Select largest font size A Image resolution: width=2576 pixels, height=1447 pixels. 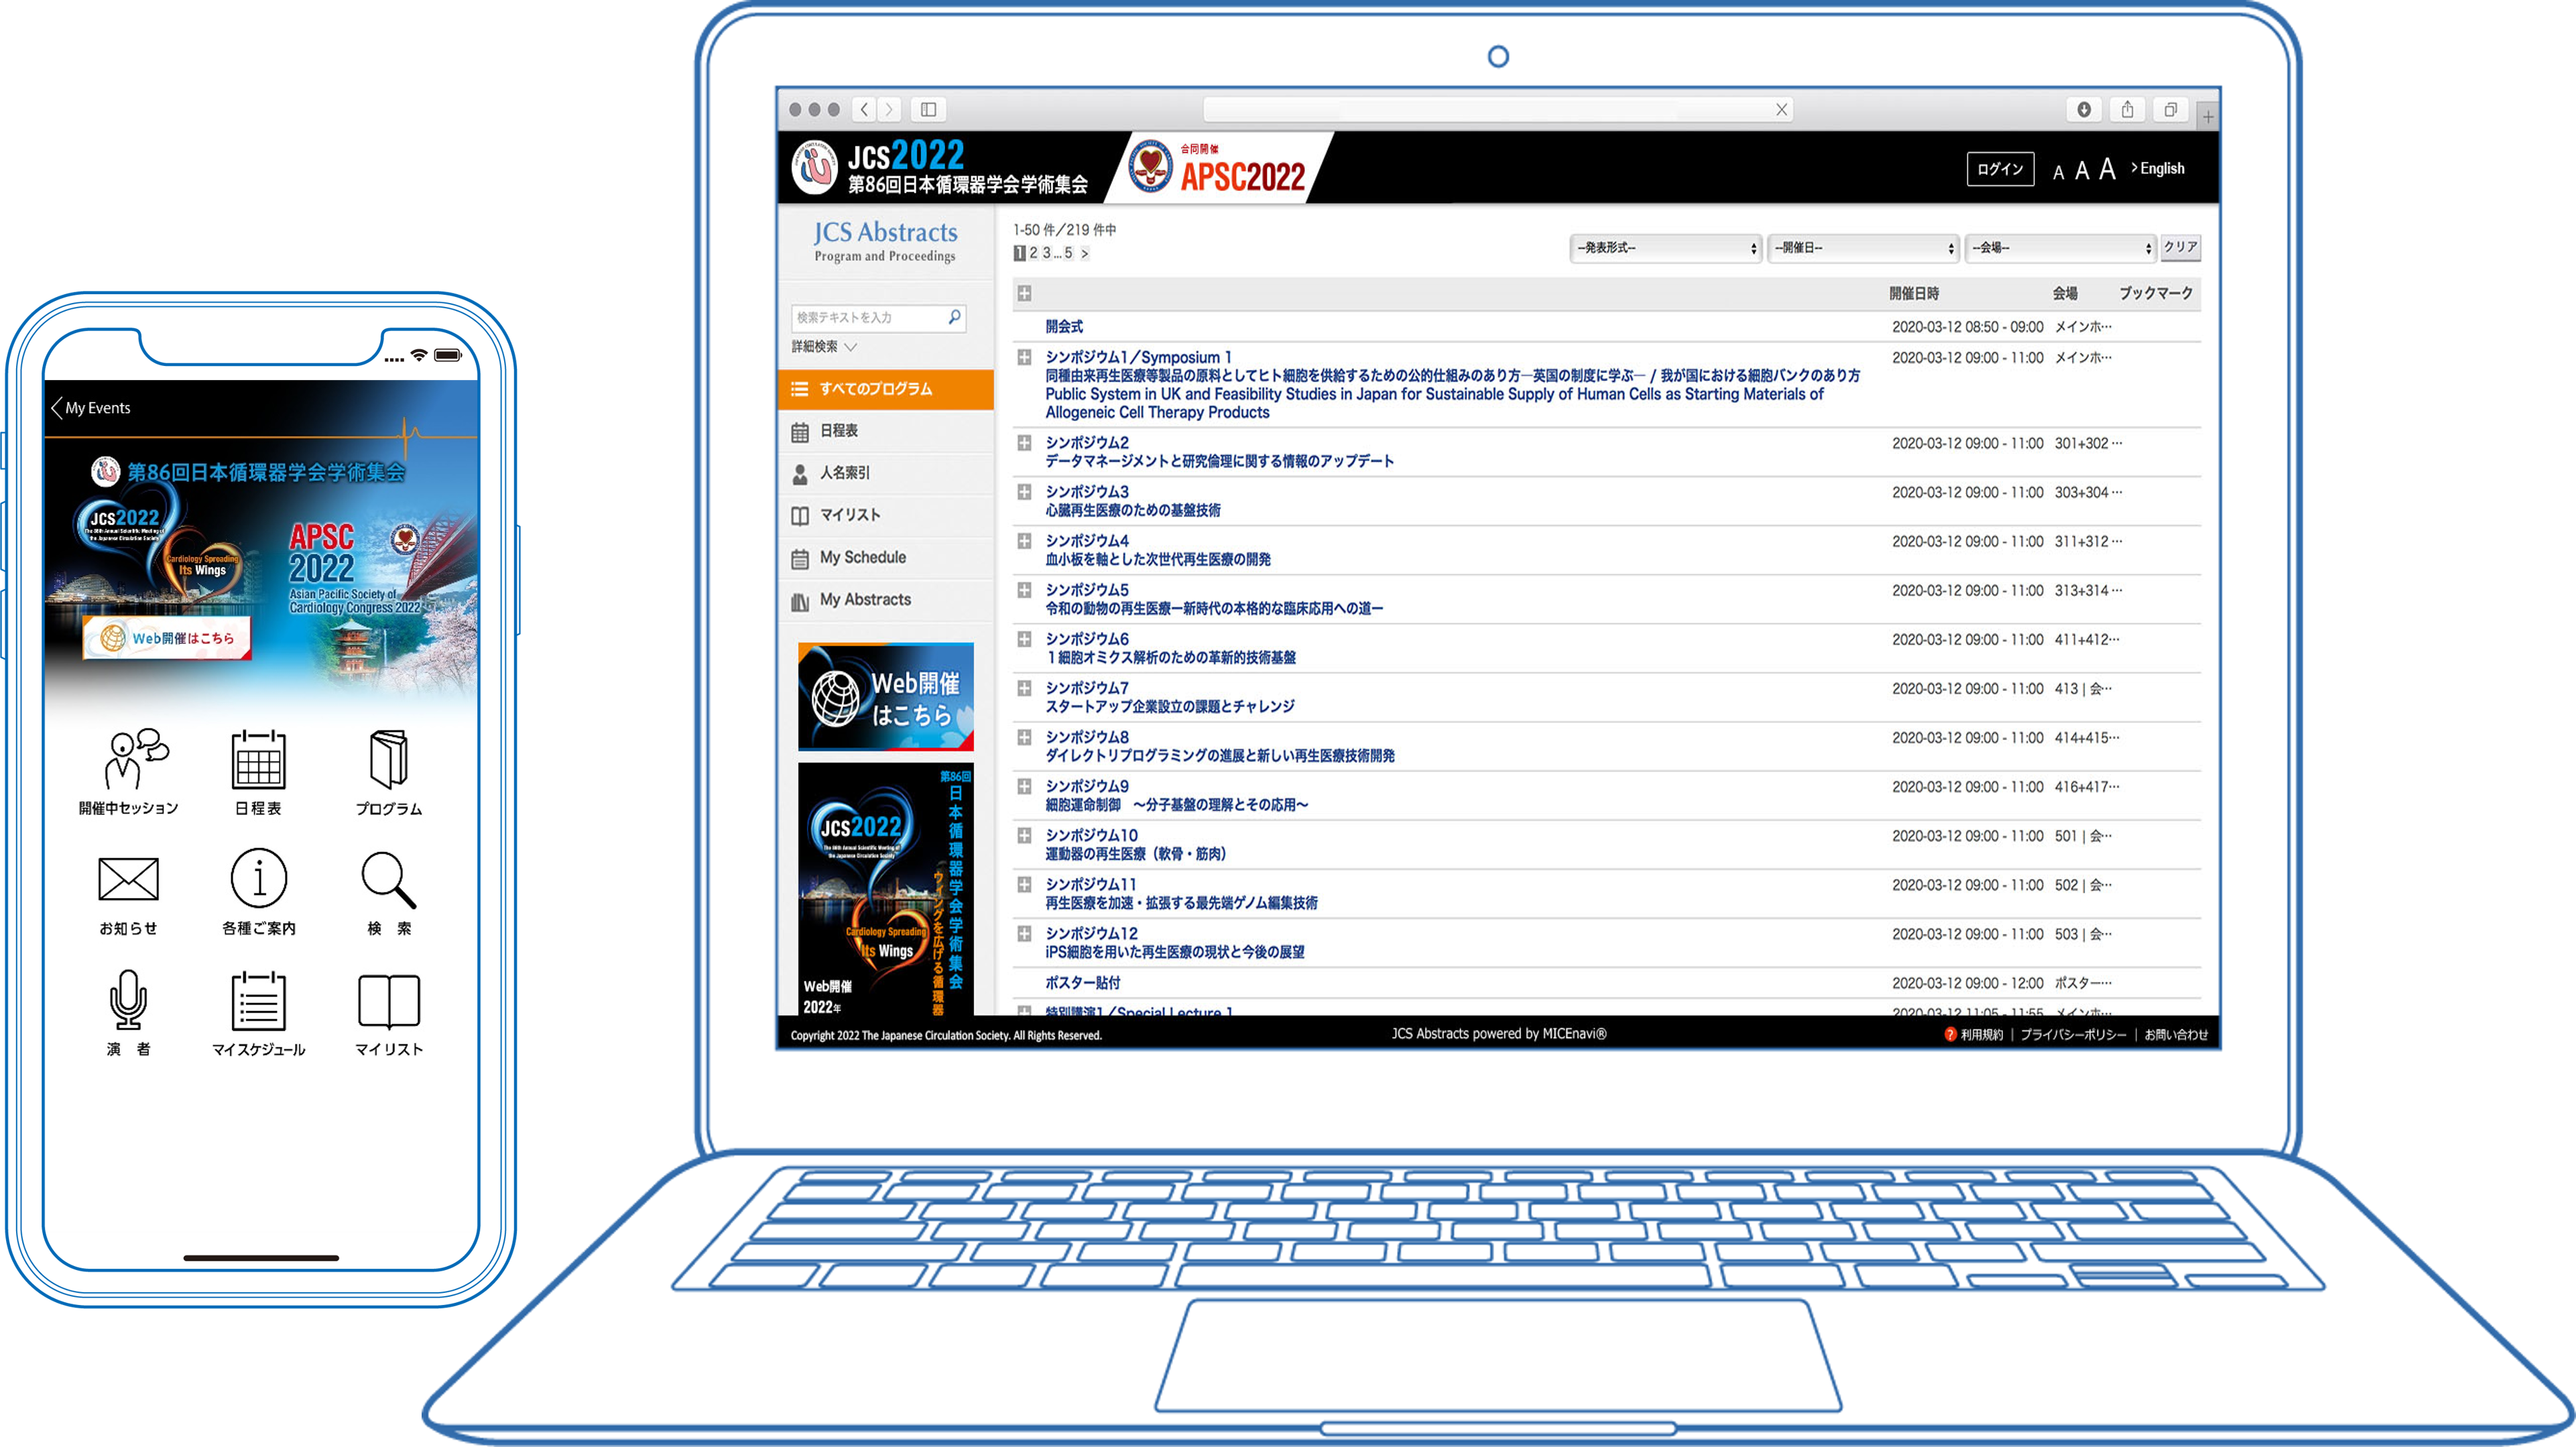(x=2107, y=169)
